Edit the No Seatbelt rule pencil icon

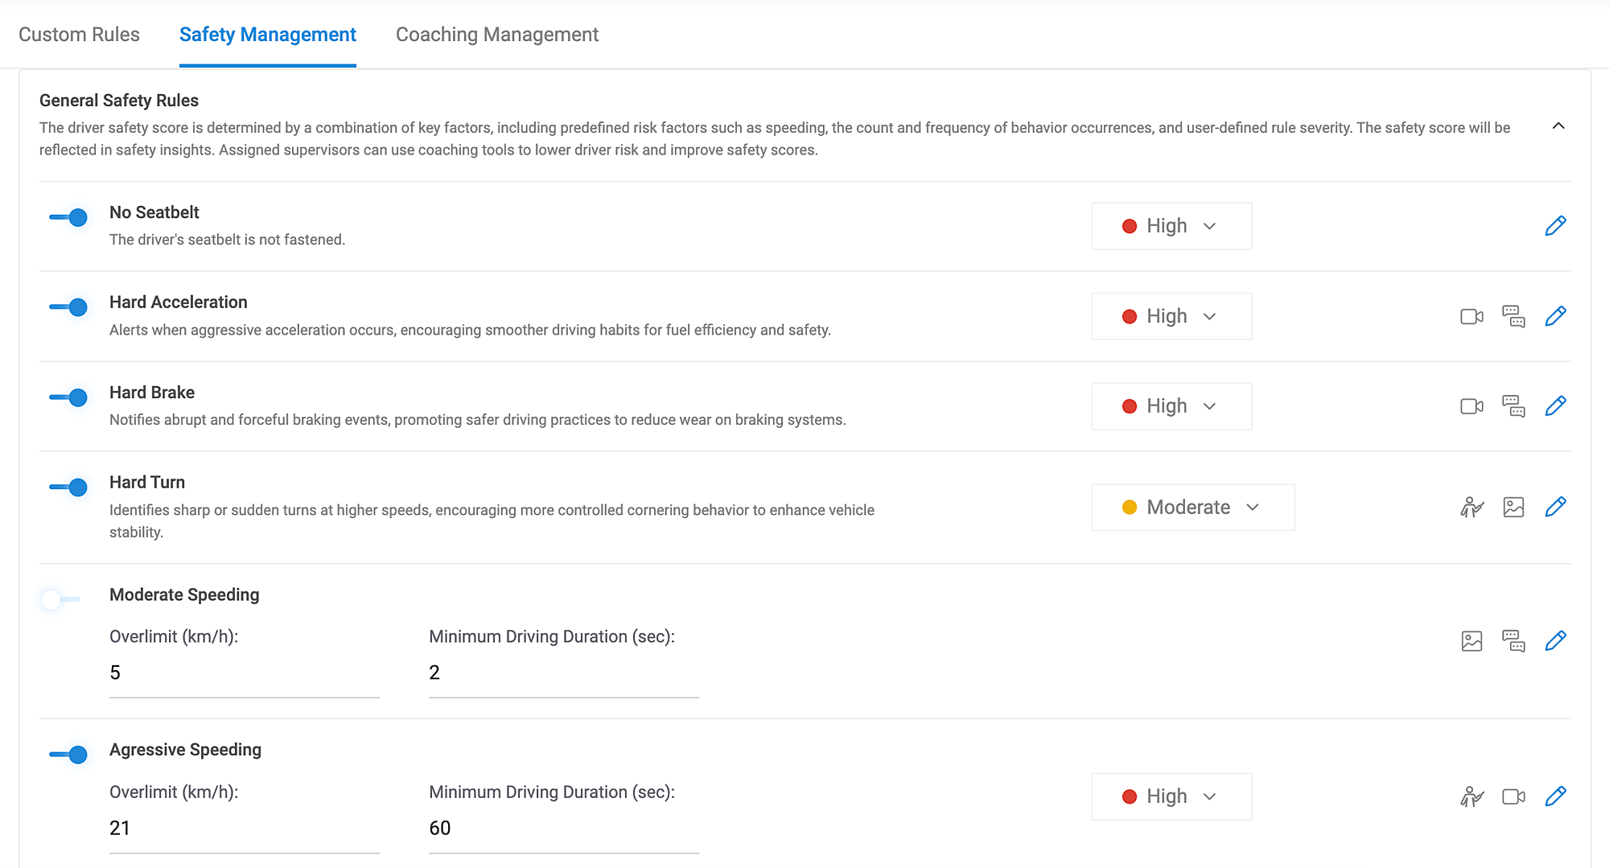(1555, 226)
